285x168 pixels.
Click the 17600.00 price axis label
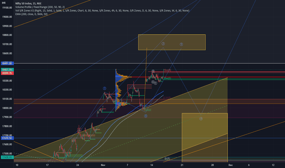pyautogui.click(x=7, y=144)
